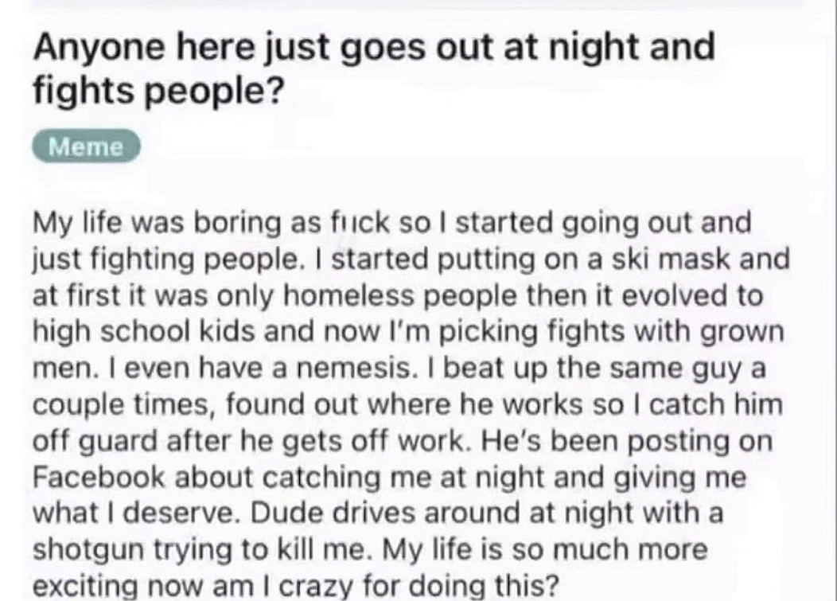Click the Meme flair tag
Screen dimensions: 837x601
tap(86, 147)
